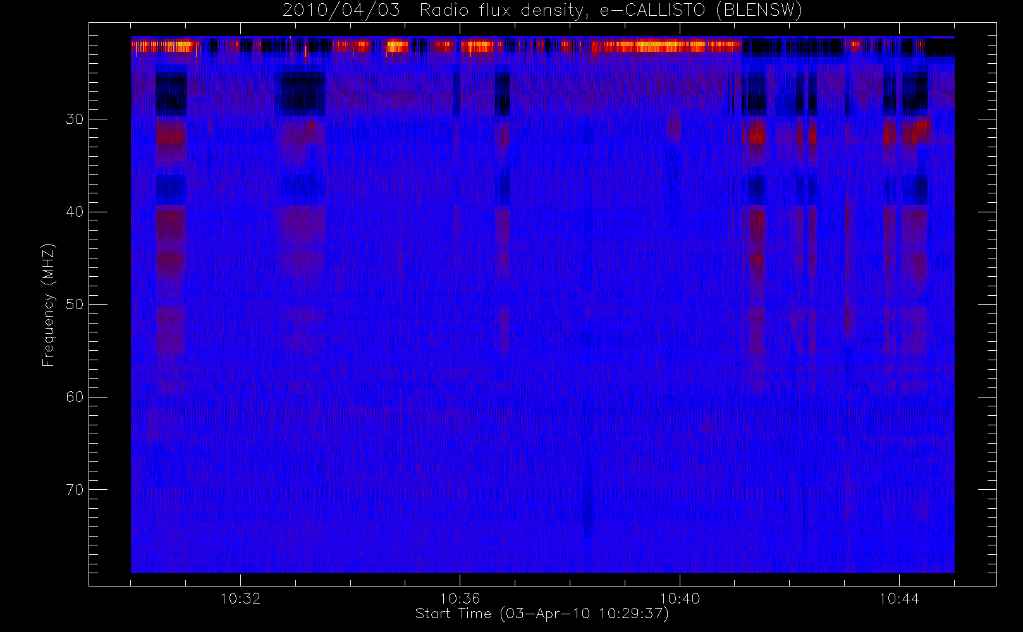This screenshot has height=632, width=1023.
Task: Click the plot title '2010/04/03 Radio flux density, e-CALLISTO (BLENSW)'
Action: pos(542,11)
